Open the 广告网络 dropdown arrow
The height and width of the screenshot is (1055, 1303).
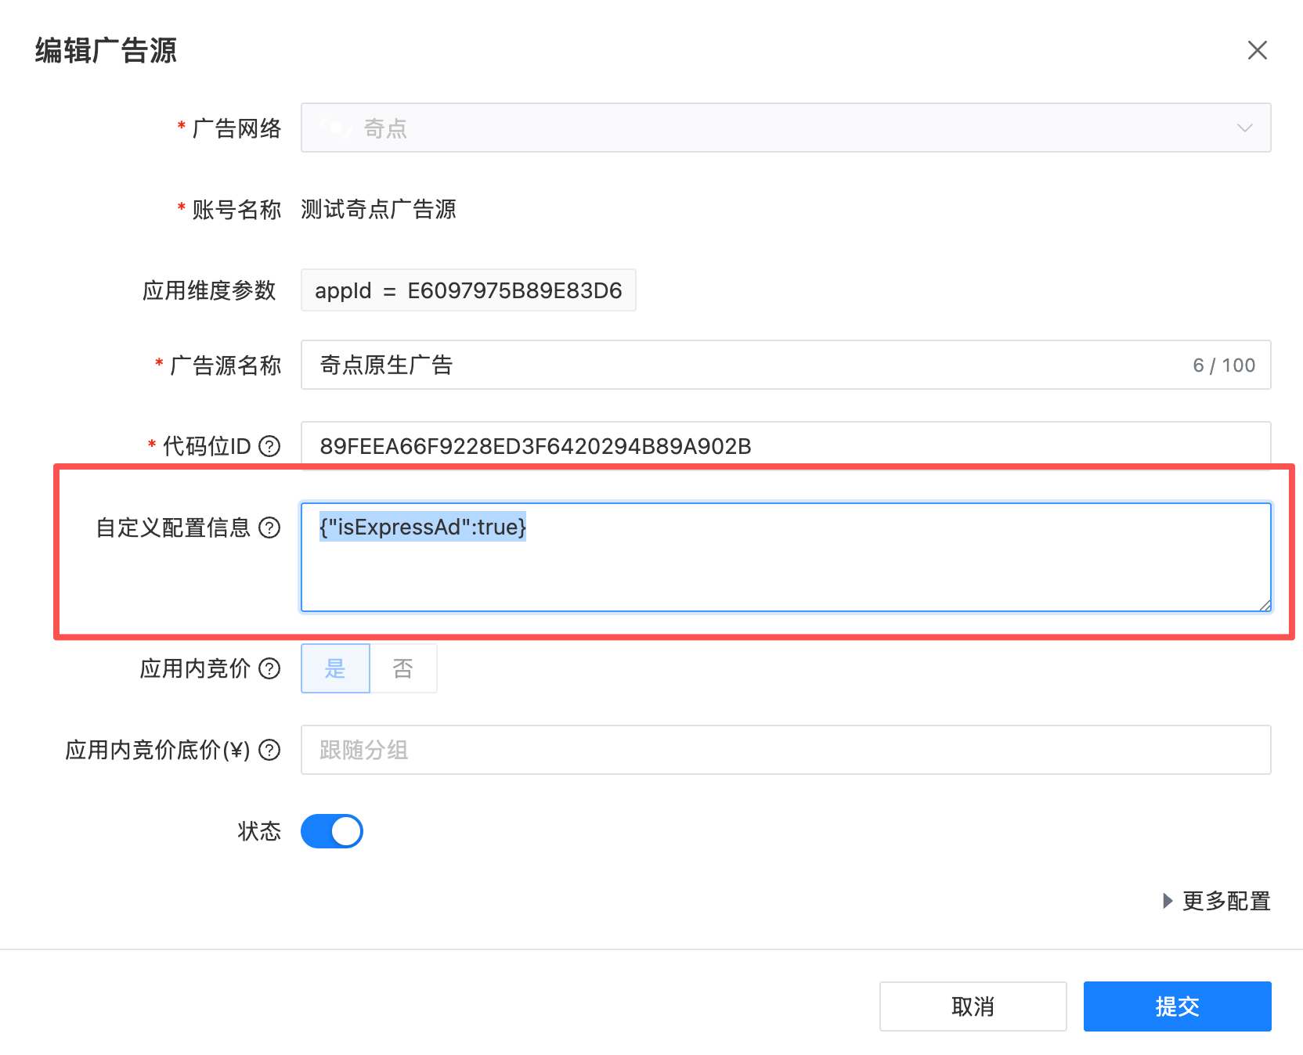tap(1244, 128)
